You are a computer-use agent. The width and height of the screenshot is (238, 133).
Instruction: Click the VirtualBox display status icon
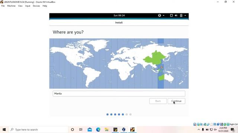[x=215, y=124]
